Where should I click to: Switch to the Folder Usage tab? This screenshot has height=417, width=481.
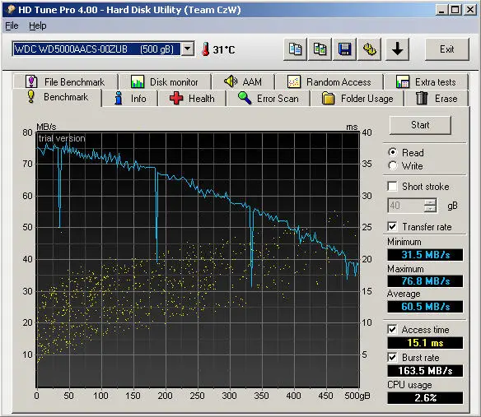tap(357, 99)
